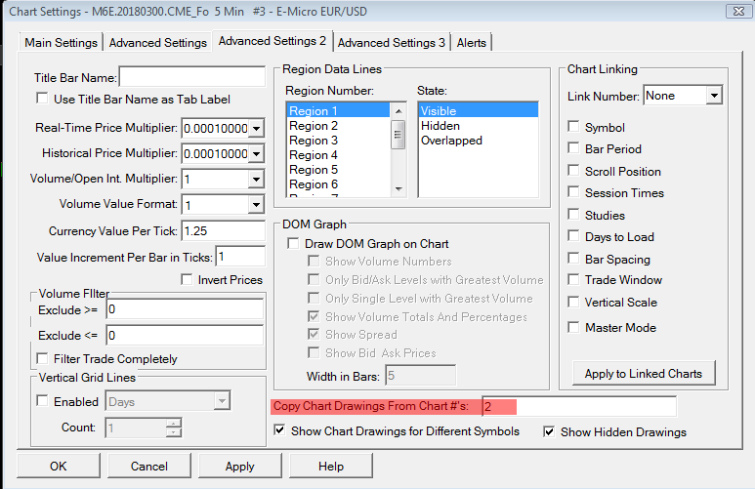Open the Advanced Settings 3 tab
This screenshot has width=755, height=489.
[392, 42]
